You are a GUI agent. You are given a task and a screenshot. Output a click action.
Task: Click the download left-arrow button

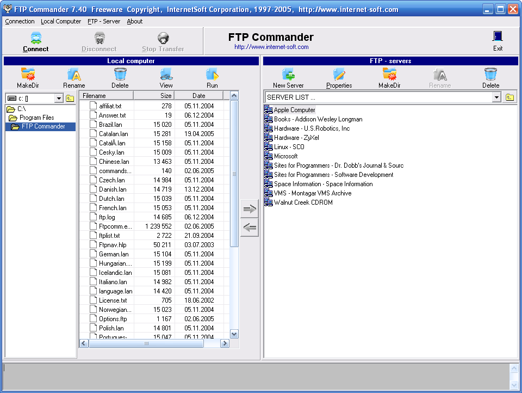click(250, 228)
